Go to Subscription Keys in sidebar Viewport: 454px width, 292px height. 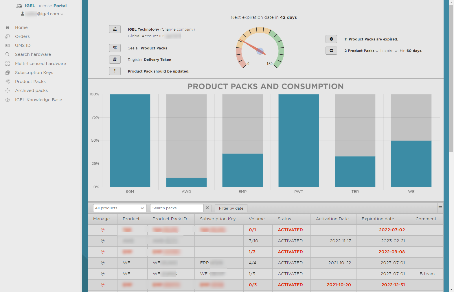tap(34, 73)
